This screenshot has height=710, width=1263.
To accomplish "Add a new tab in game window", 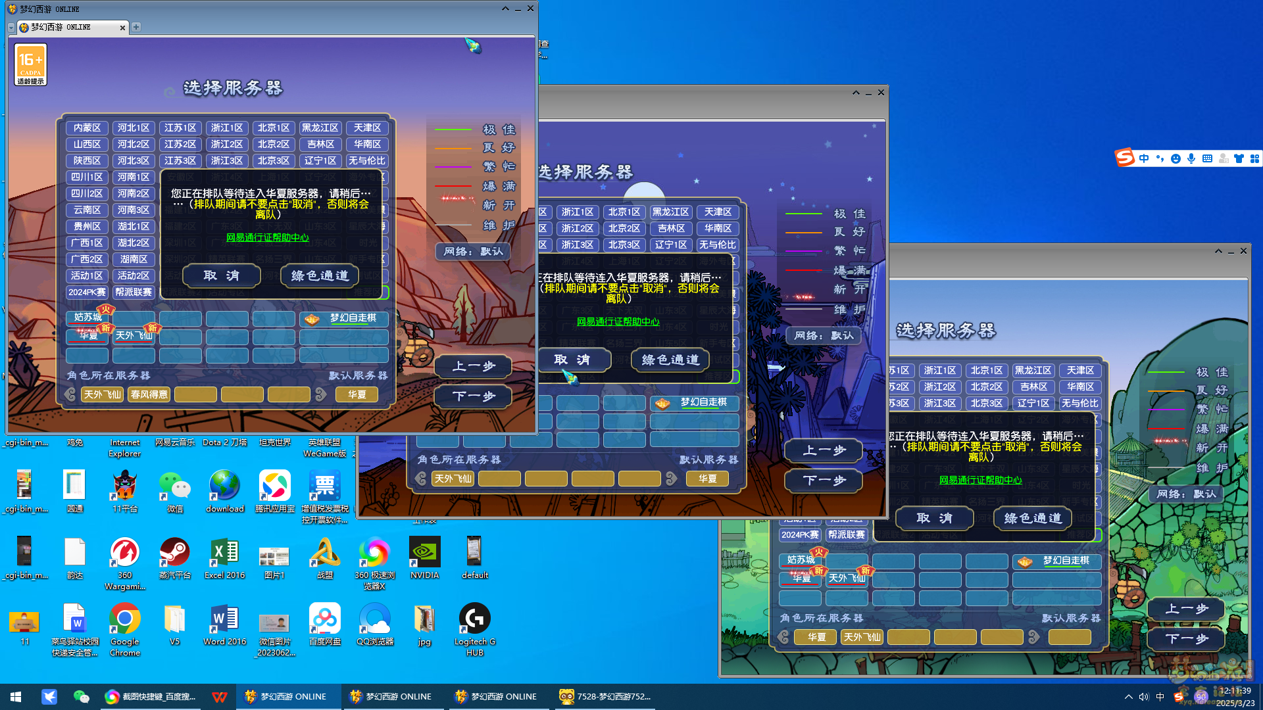I will tap(136, 27).
